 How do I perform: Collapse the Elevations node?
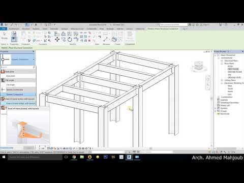pos(222,83)
